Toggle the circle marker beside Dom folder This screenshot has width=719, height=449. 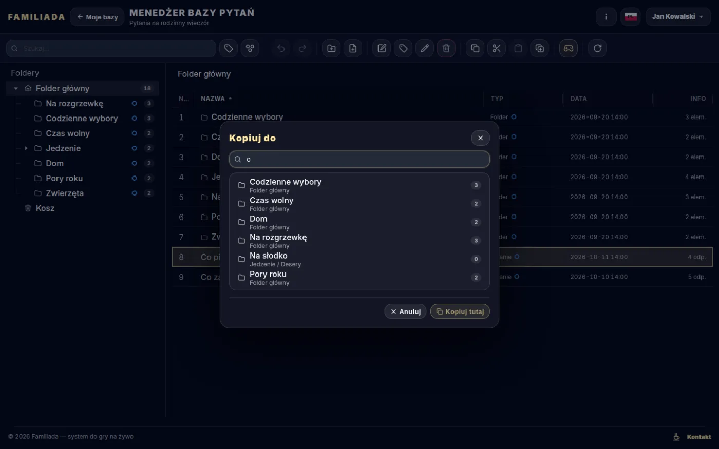(134, 163)
